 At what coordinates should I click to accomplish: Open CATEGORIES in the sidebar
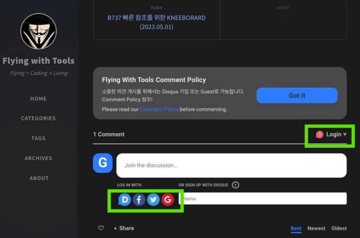(39, 119)
